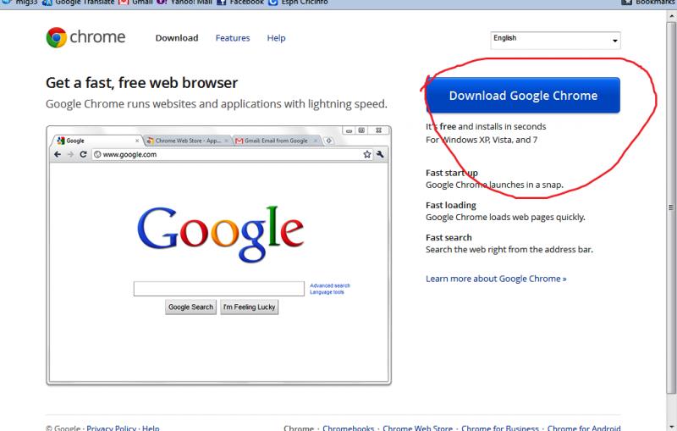The height and width of the screenshot is (431, 677).
Task: Click Advanced search link in preview
Action: pyautogui.click(x=330, y=285)
